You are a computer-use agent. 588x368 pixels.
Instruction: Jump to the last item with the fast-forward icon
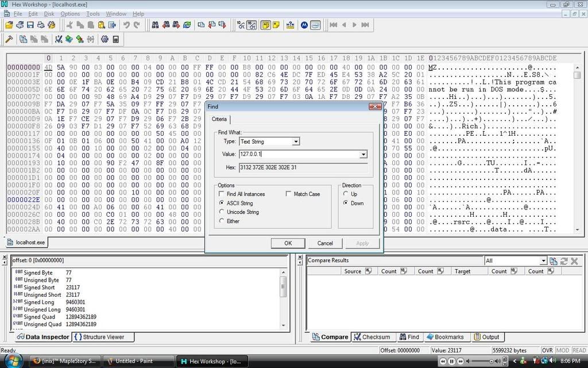pyautogui.click(x=365, y=25)
